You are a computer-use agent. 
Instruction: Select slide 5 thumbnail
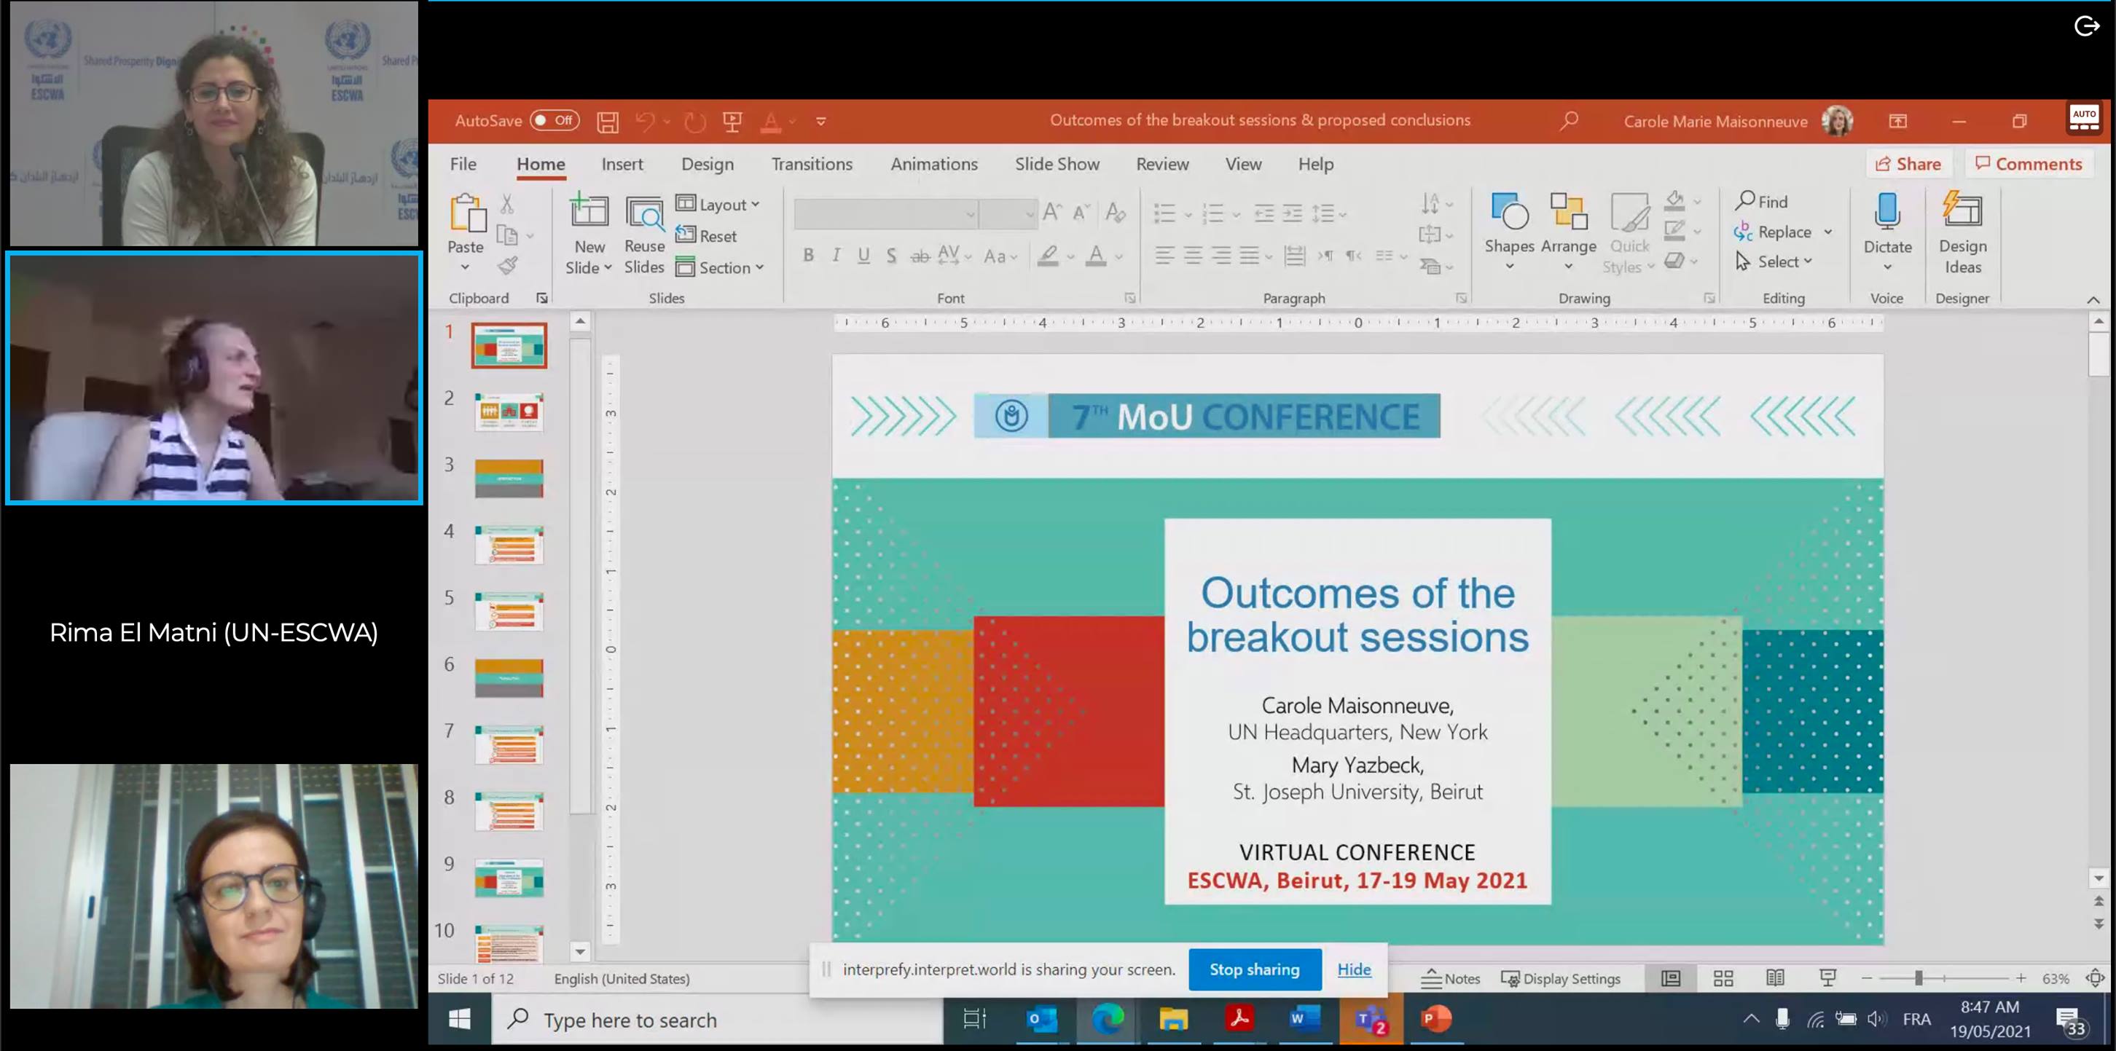click(509, 612)
